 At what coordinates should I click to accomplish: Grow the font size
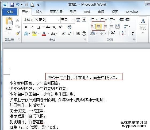pos(64,33)
